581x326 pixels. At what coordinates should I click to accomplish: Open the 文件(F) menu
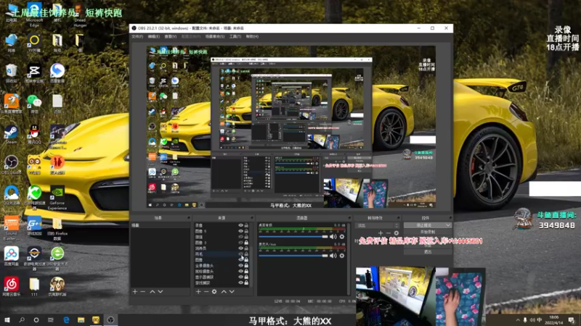[x=137, y=37]
